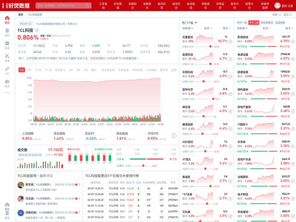This screenshot has width=296, height=222.
Task: Select the 1年 chart range
Action: [x=71, y=70]
